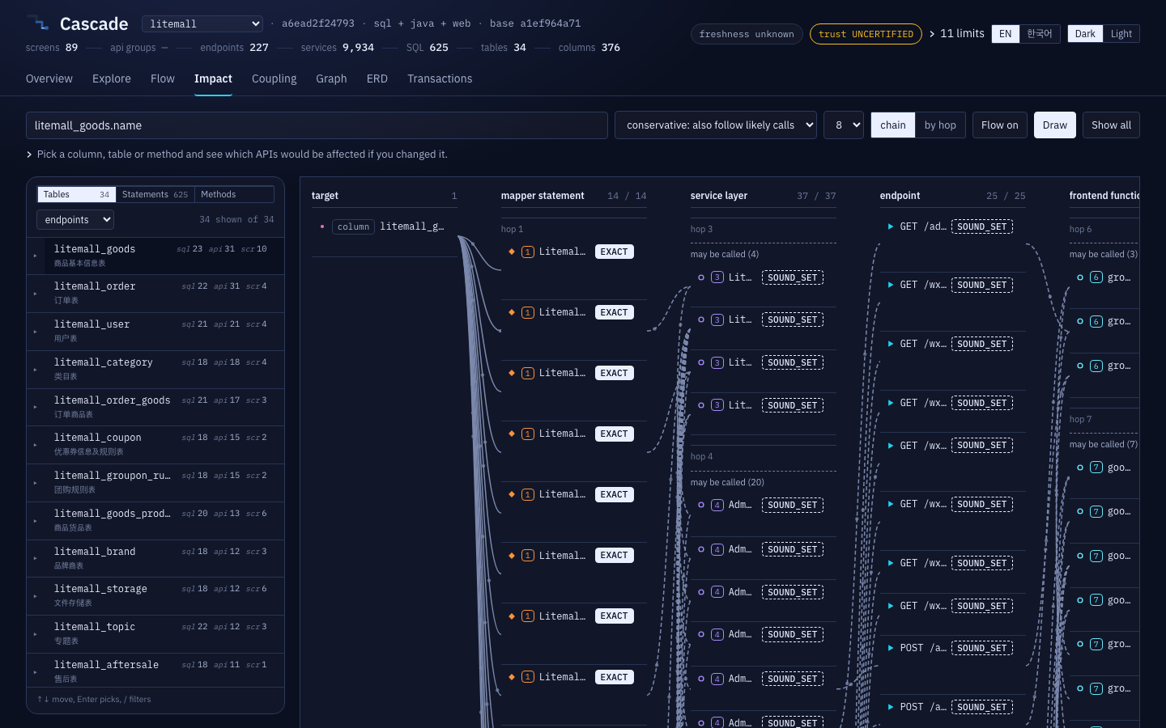This screenshot has height=728, width=1166.
Task: Switch language to Korean
Action: (x=1039, y=34)
